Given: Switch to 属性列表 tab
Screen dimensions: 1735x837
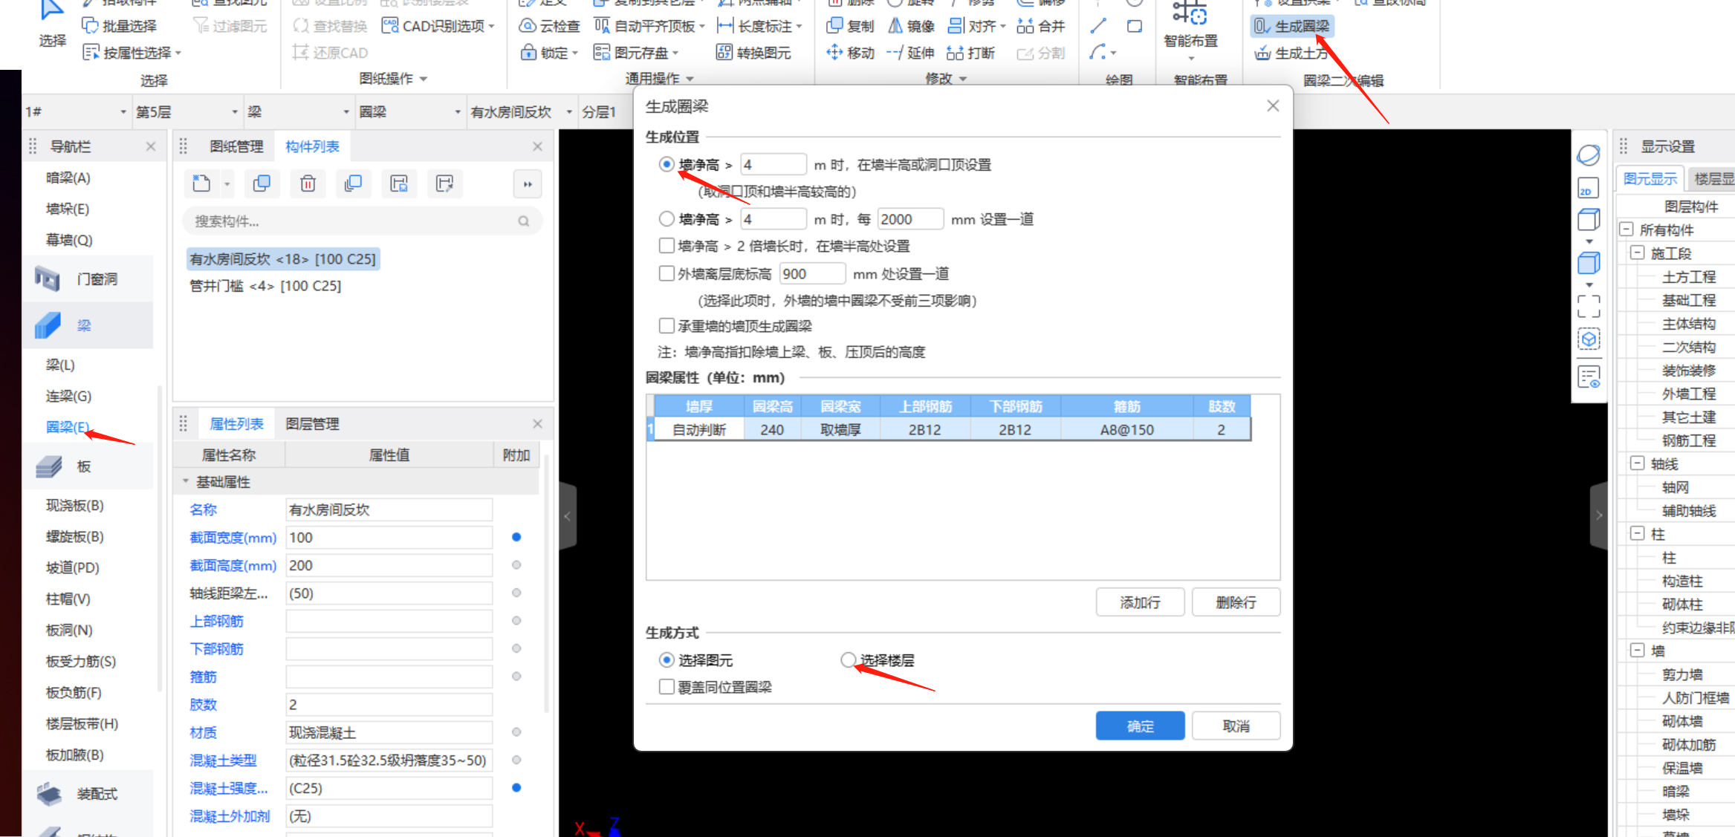Looking at the screenshot, I should [x=236, y=424].
